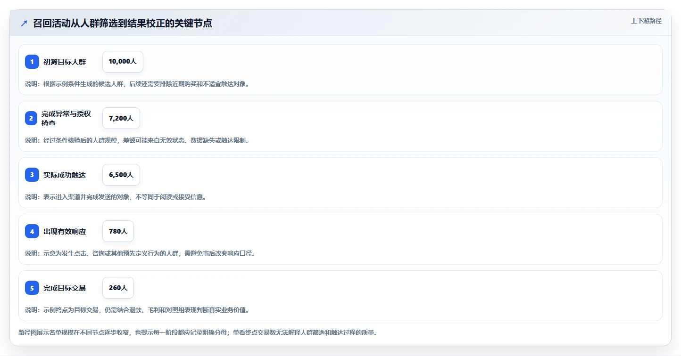Click the 初筛目标人群 step title
Screen dimensions: 681x356
click(x=65, y=62)
